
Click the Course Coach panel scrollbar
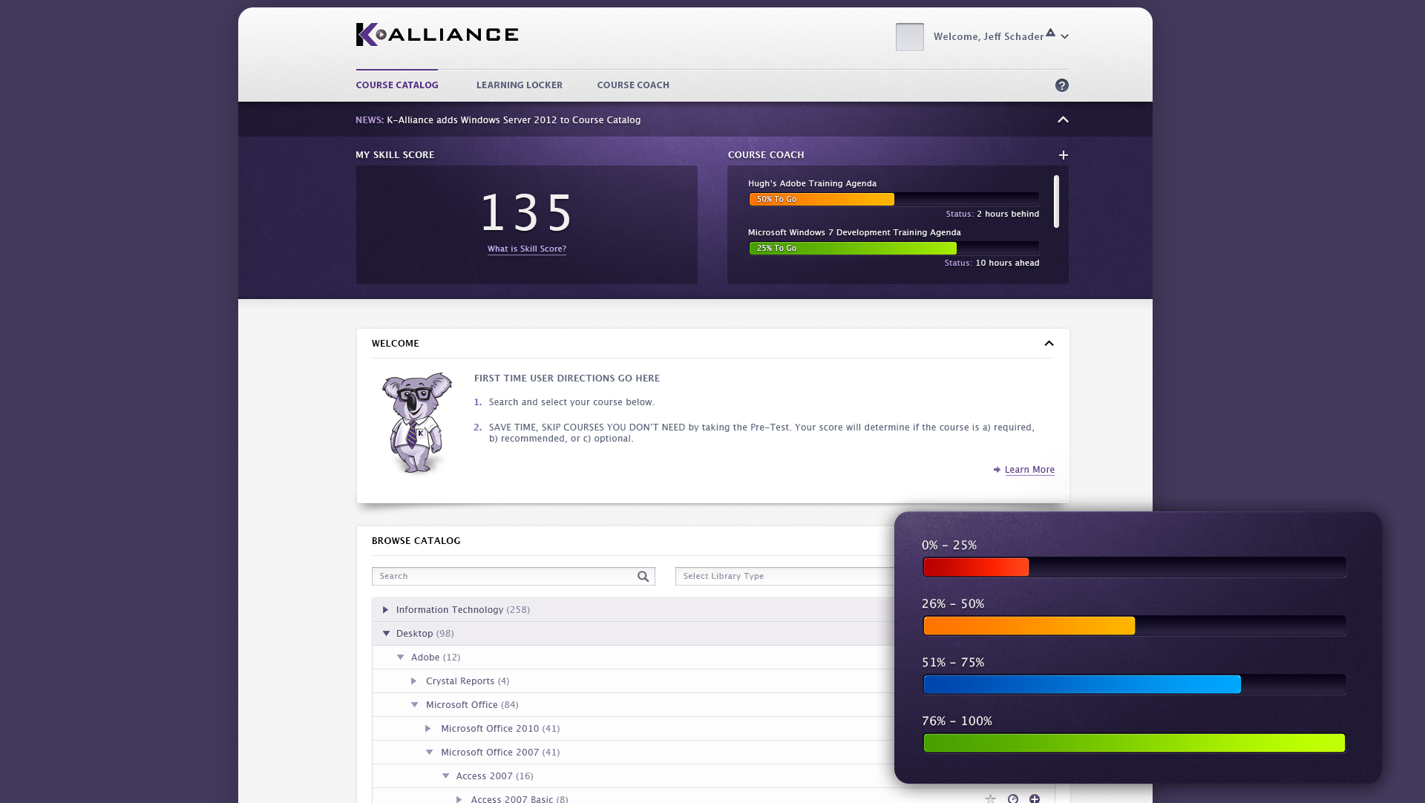click(x=1056, y=201)
